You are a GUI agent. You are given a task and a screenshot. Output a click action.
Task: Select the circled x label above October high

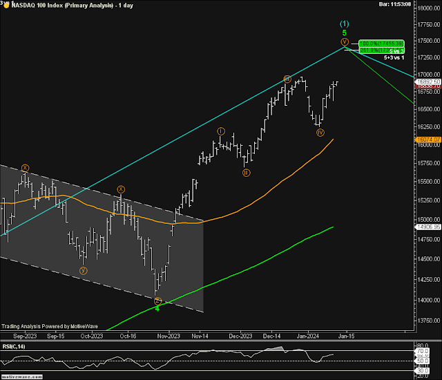(121, 189)
